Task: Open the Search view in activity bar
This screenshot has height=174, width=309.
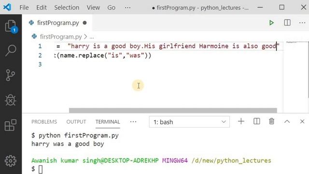Action: (x=11, y=50)
